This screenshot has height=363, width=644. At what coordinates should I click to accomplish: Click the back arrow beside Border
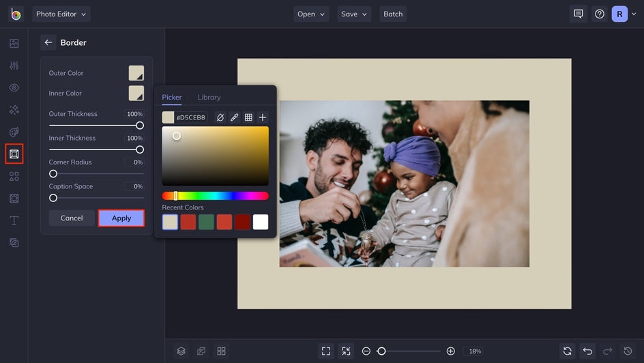[48, 42]
